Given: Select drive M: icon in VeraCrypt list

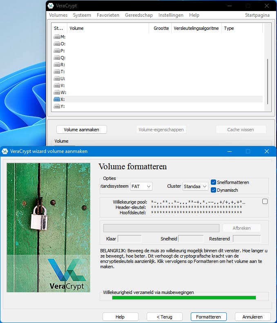Looking at the screenshot, I should pos(57,37).
